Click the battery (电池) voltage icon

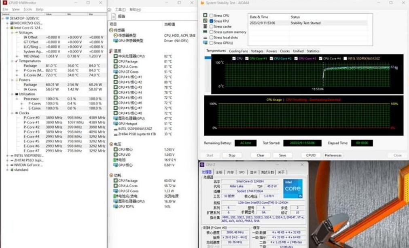pyautogui.click(x=115, y=160)
